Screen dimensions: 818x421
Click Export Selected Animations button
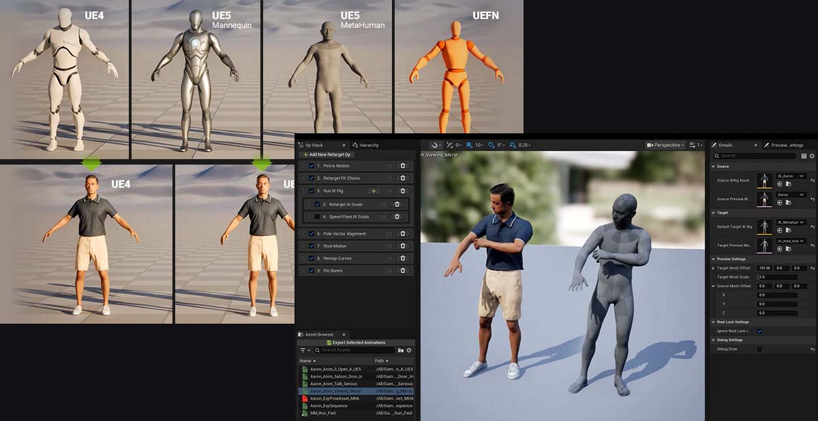pos(356,342)
